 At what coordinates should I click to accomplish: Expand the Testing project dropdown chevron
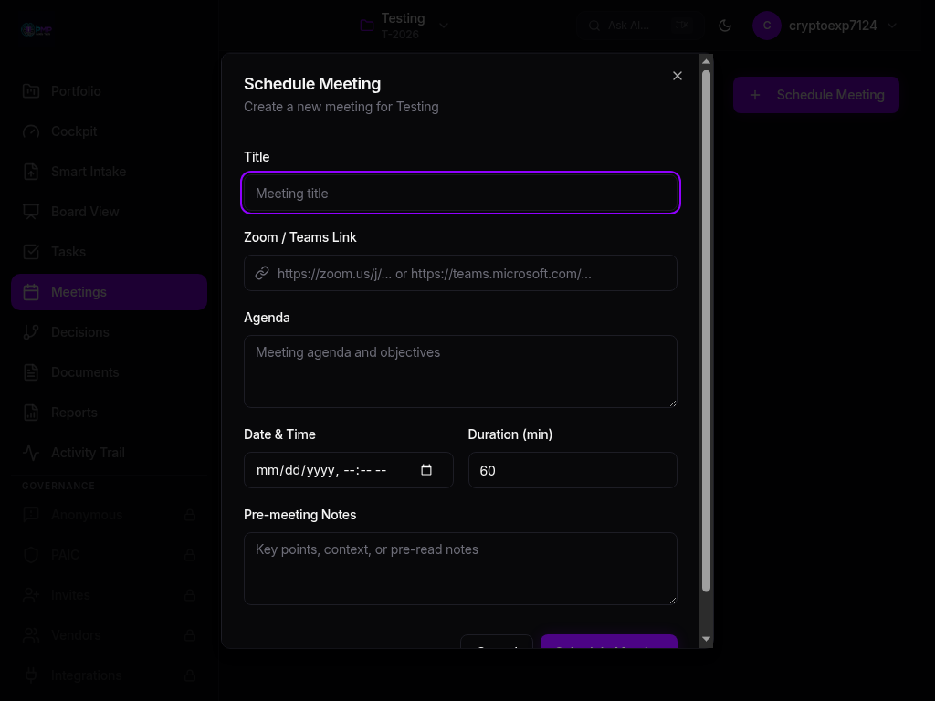(444, 26)
